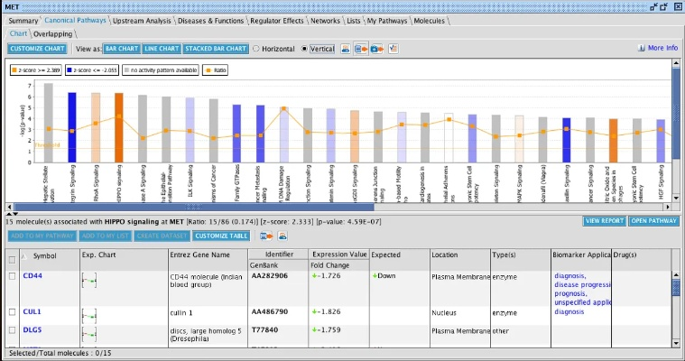Image resolution: width=685 pixels, height=361 pixels.
Task: Click the export chart data icon
Action: 360,48
